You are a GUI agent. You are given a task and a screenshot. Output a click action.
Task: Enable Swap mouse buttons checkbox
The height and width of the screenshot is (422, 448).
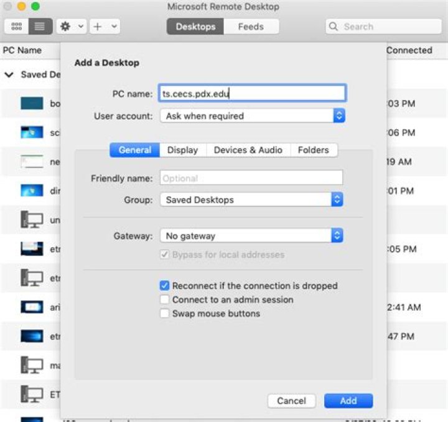pos(164,313)
